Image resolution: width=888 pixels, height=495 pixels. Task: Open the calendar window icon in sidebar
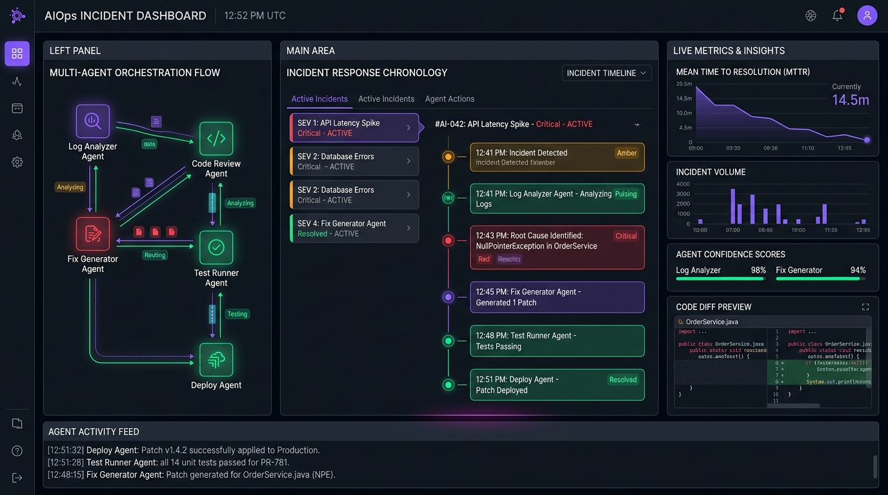click(17, 108)
